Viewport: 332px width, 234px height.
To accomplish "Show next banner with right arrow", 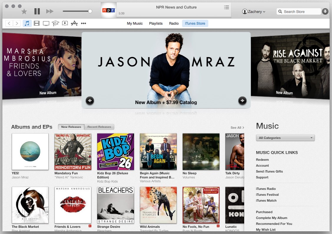I will pos(242,101).
